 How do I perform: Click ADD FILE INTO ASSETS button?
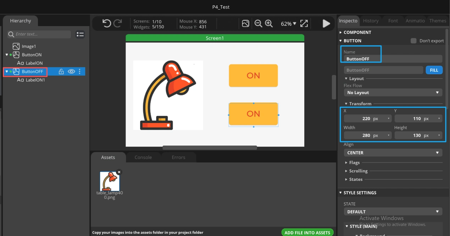tap(307, 232)
